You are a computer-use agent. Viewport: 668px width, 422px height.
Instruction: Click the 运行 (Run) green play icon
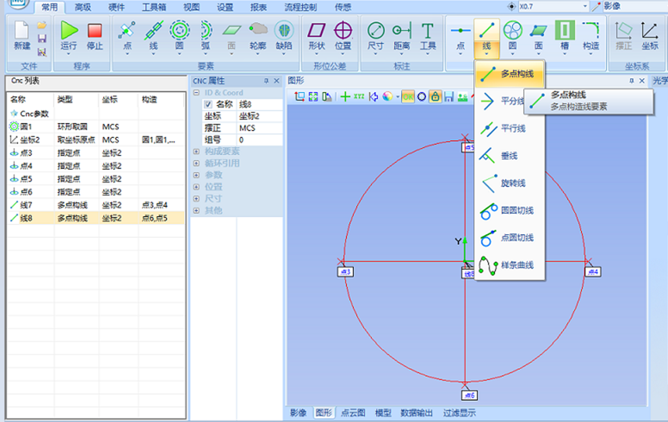(x=70, y=31)
